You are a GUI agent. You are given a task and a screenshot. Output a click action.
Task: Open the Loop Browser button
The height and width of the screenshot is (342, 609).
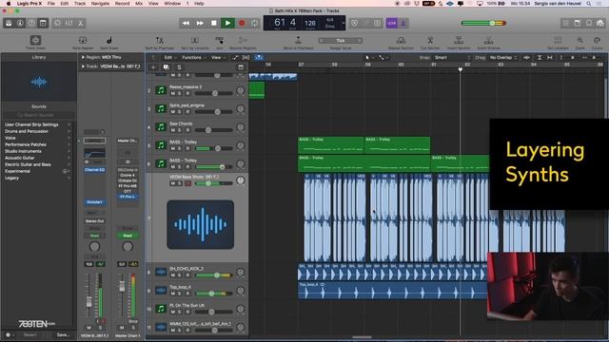589,23
